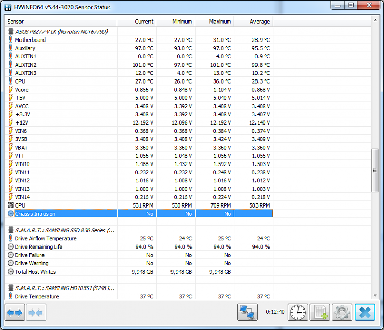Click the +12V lightning bolt icon
Image resolution: width=384 pixels, height=330 pixels.
click(x=11, y=122)
